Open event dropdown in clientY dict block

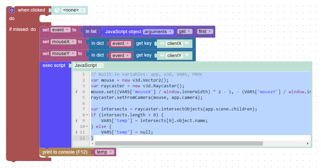coord(121,56)
